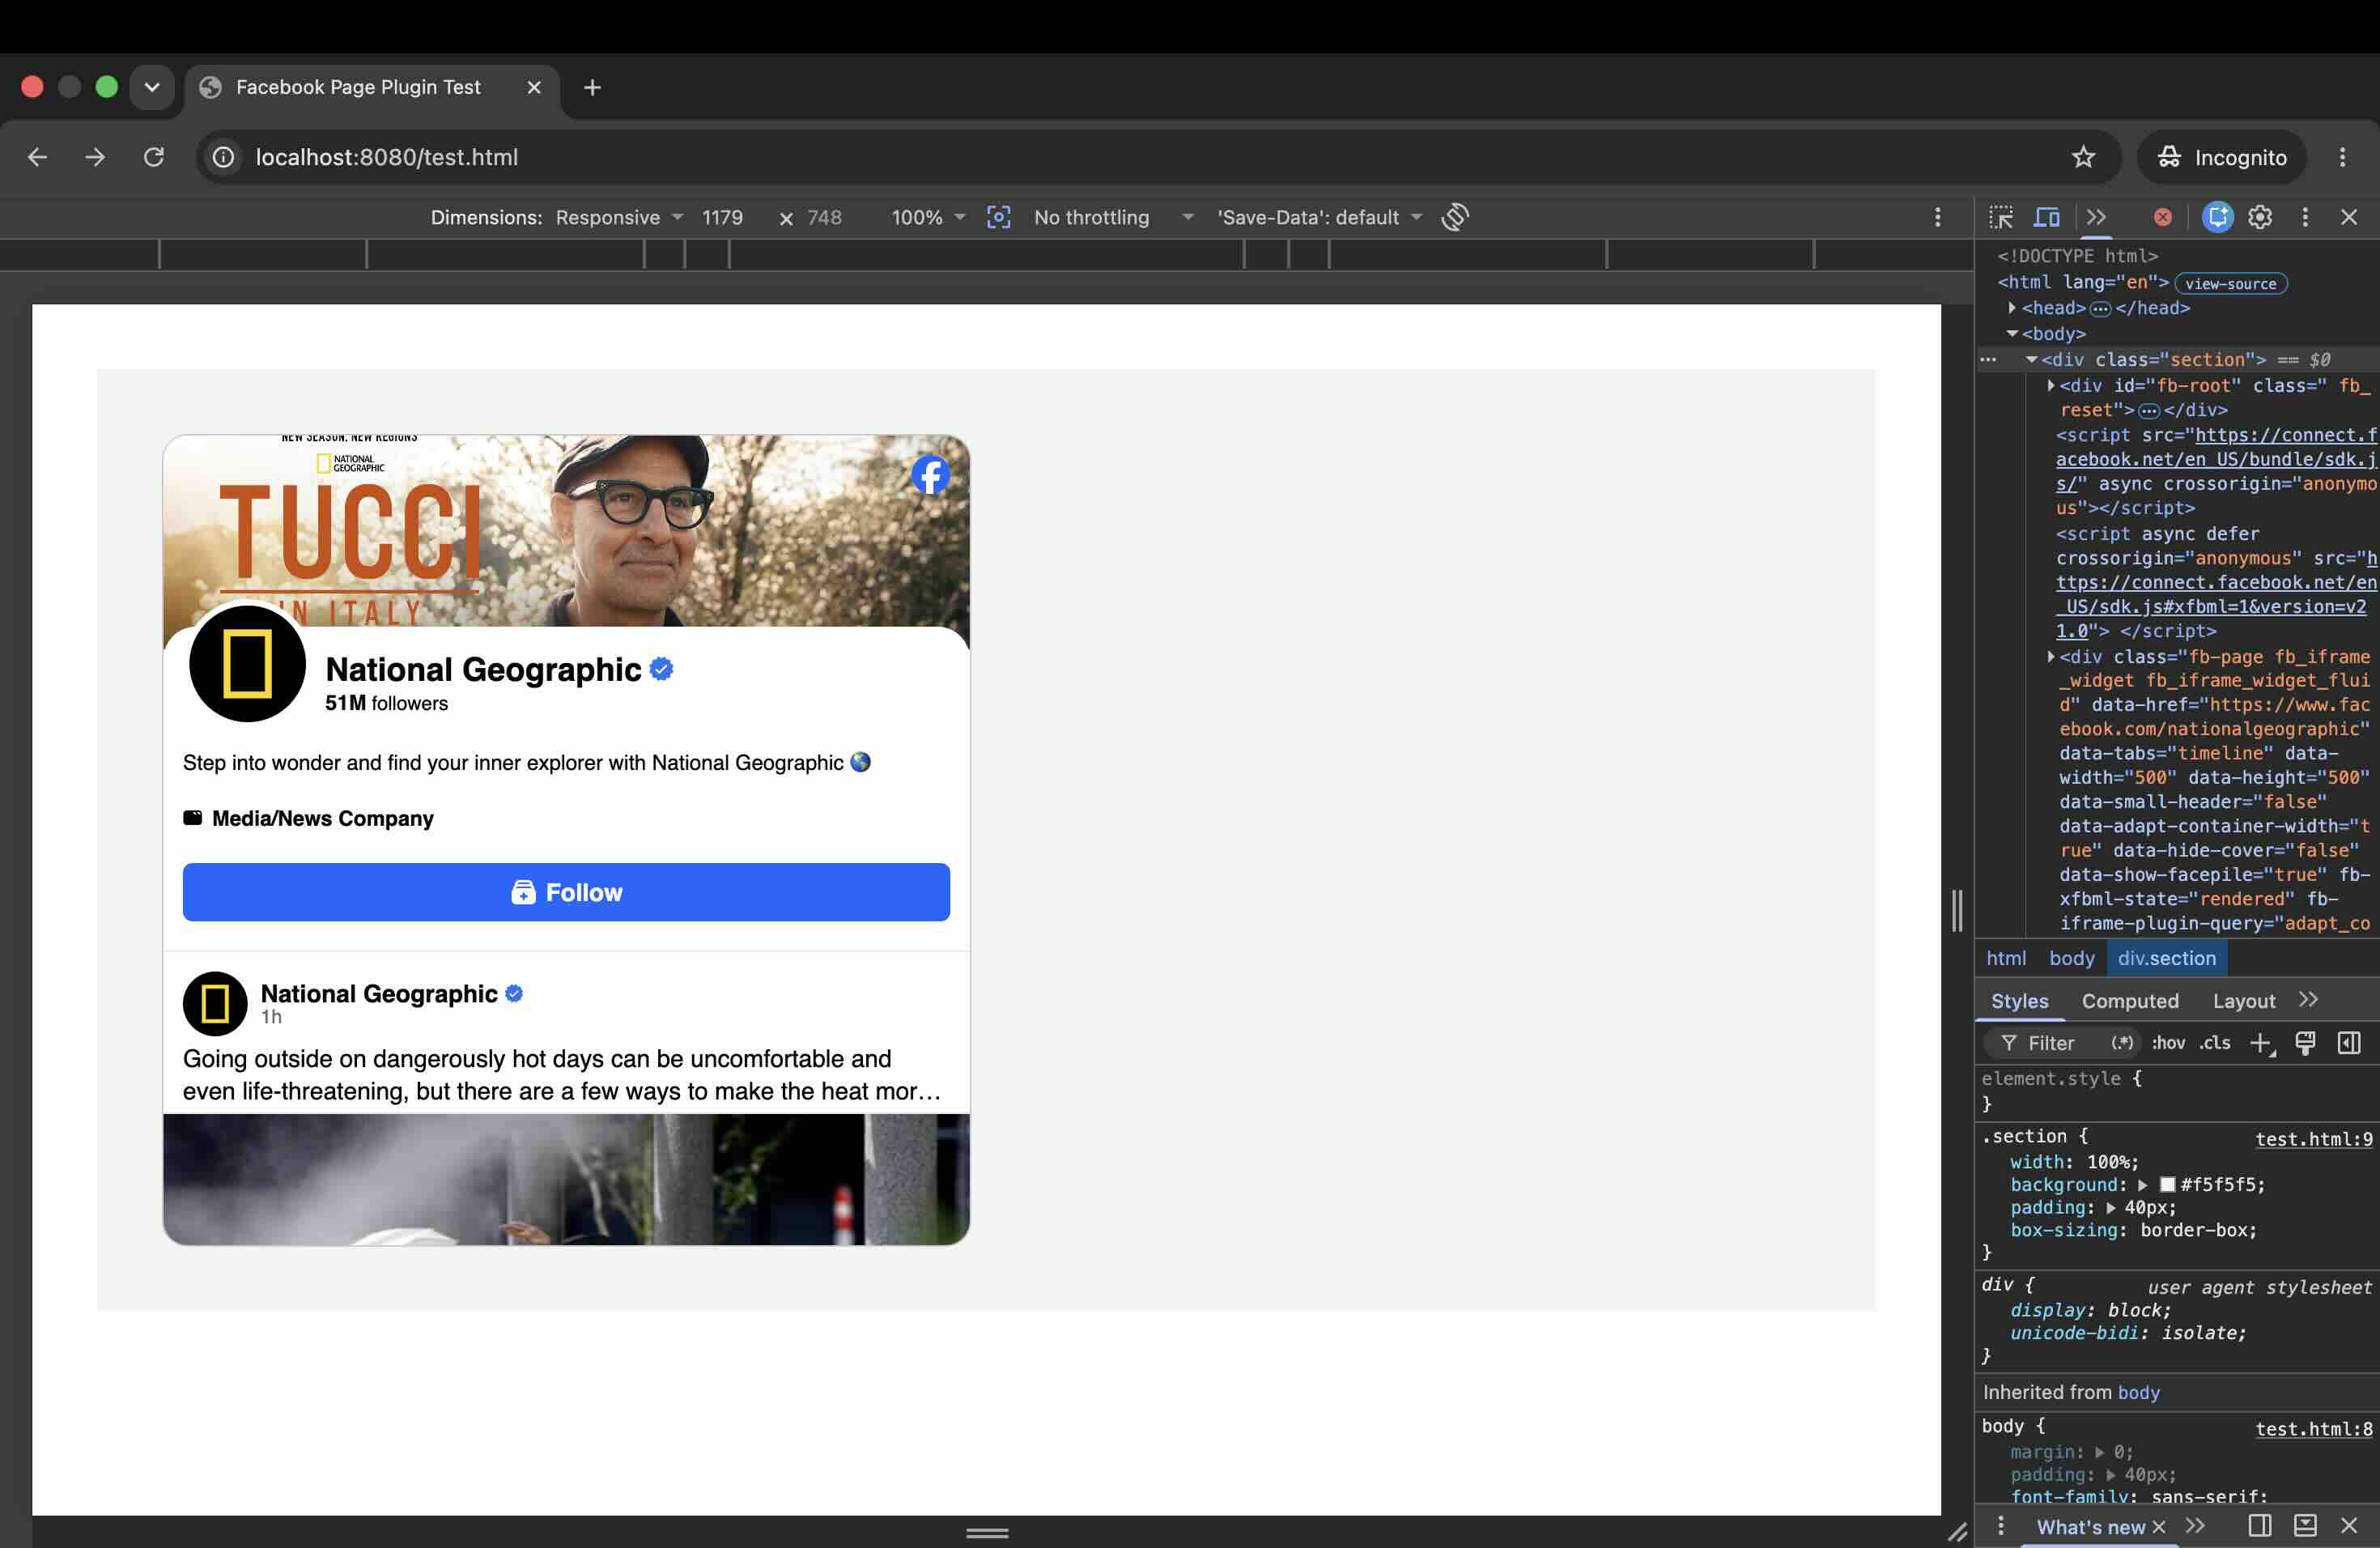This screenshot has height=1548, width=2380.
Task: Switch to the Layout tab
Action: [2243, 1001]
